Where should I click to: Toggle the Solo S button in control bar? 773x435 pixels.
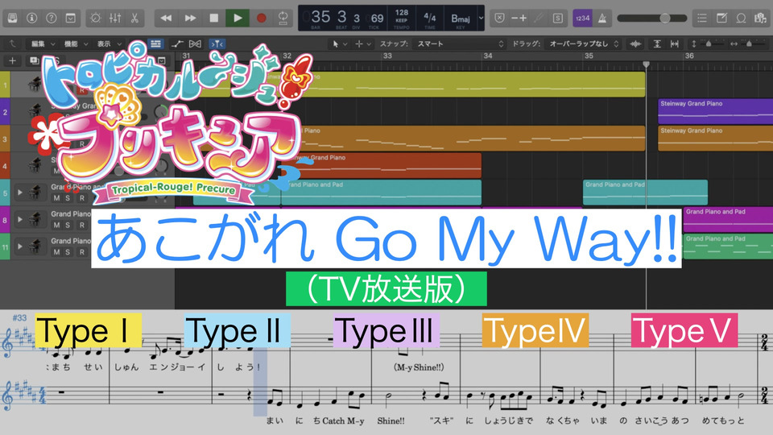(557, 19)
